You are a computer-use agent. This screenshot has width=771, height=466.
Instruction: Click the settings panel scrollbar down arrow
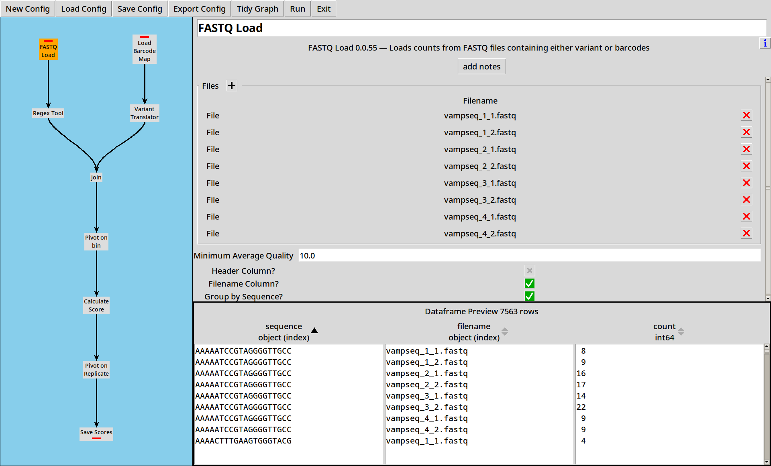pyautogui.click(x=768, y=298)
